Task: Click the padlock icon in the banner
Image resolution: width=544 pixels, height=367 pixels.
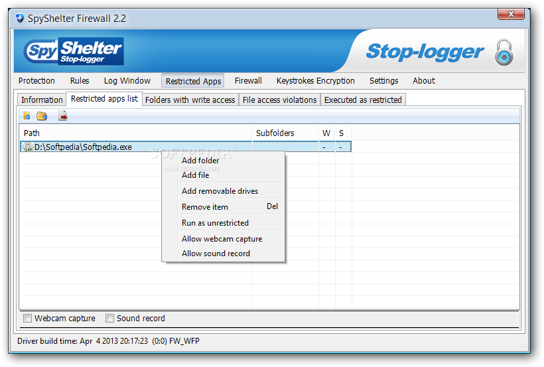Action: tap(504, 52)
